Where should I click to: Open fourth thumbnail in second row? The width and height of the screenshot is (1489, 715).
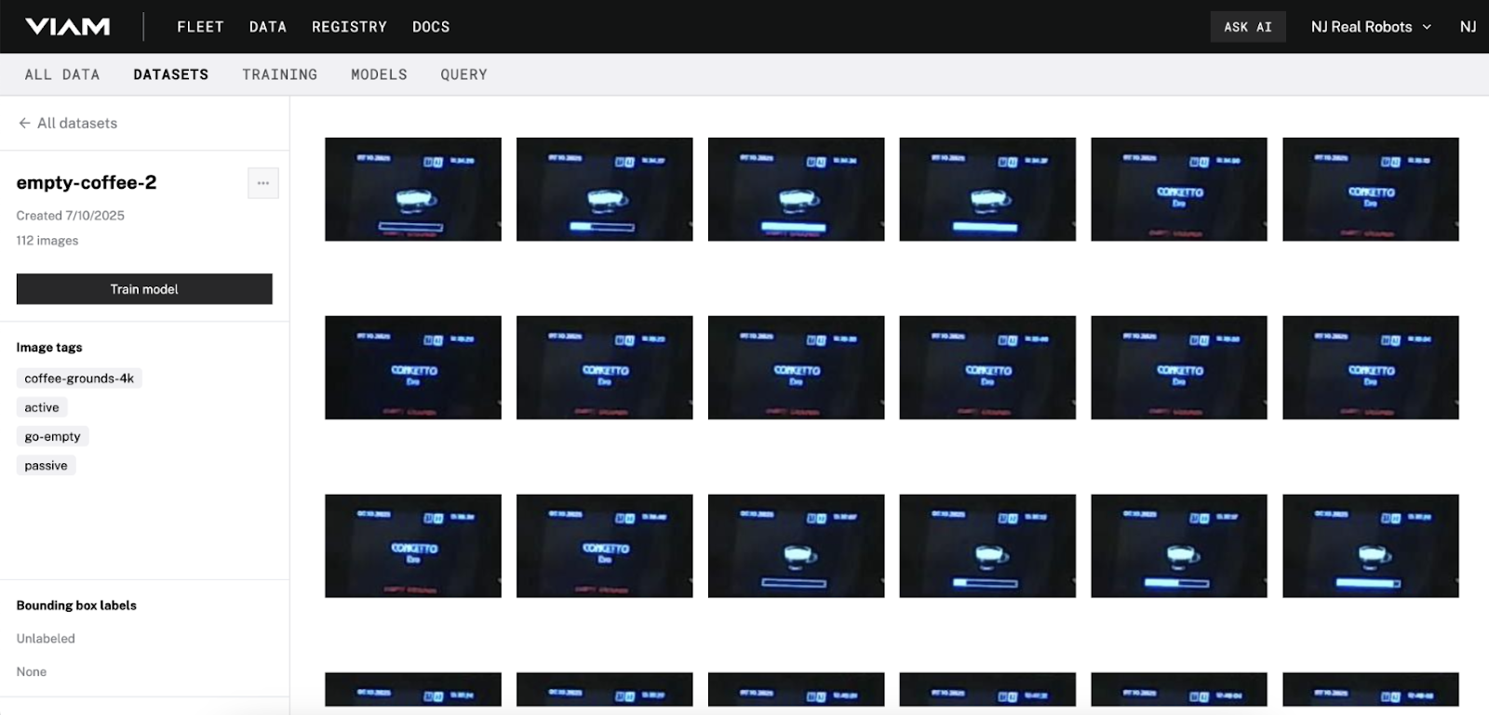point(987,367)
